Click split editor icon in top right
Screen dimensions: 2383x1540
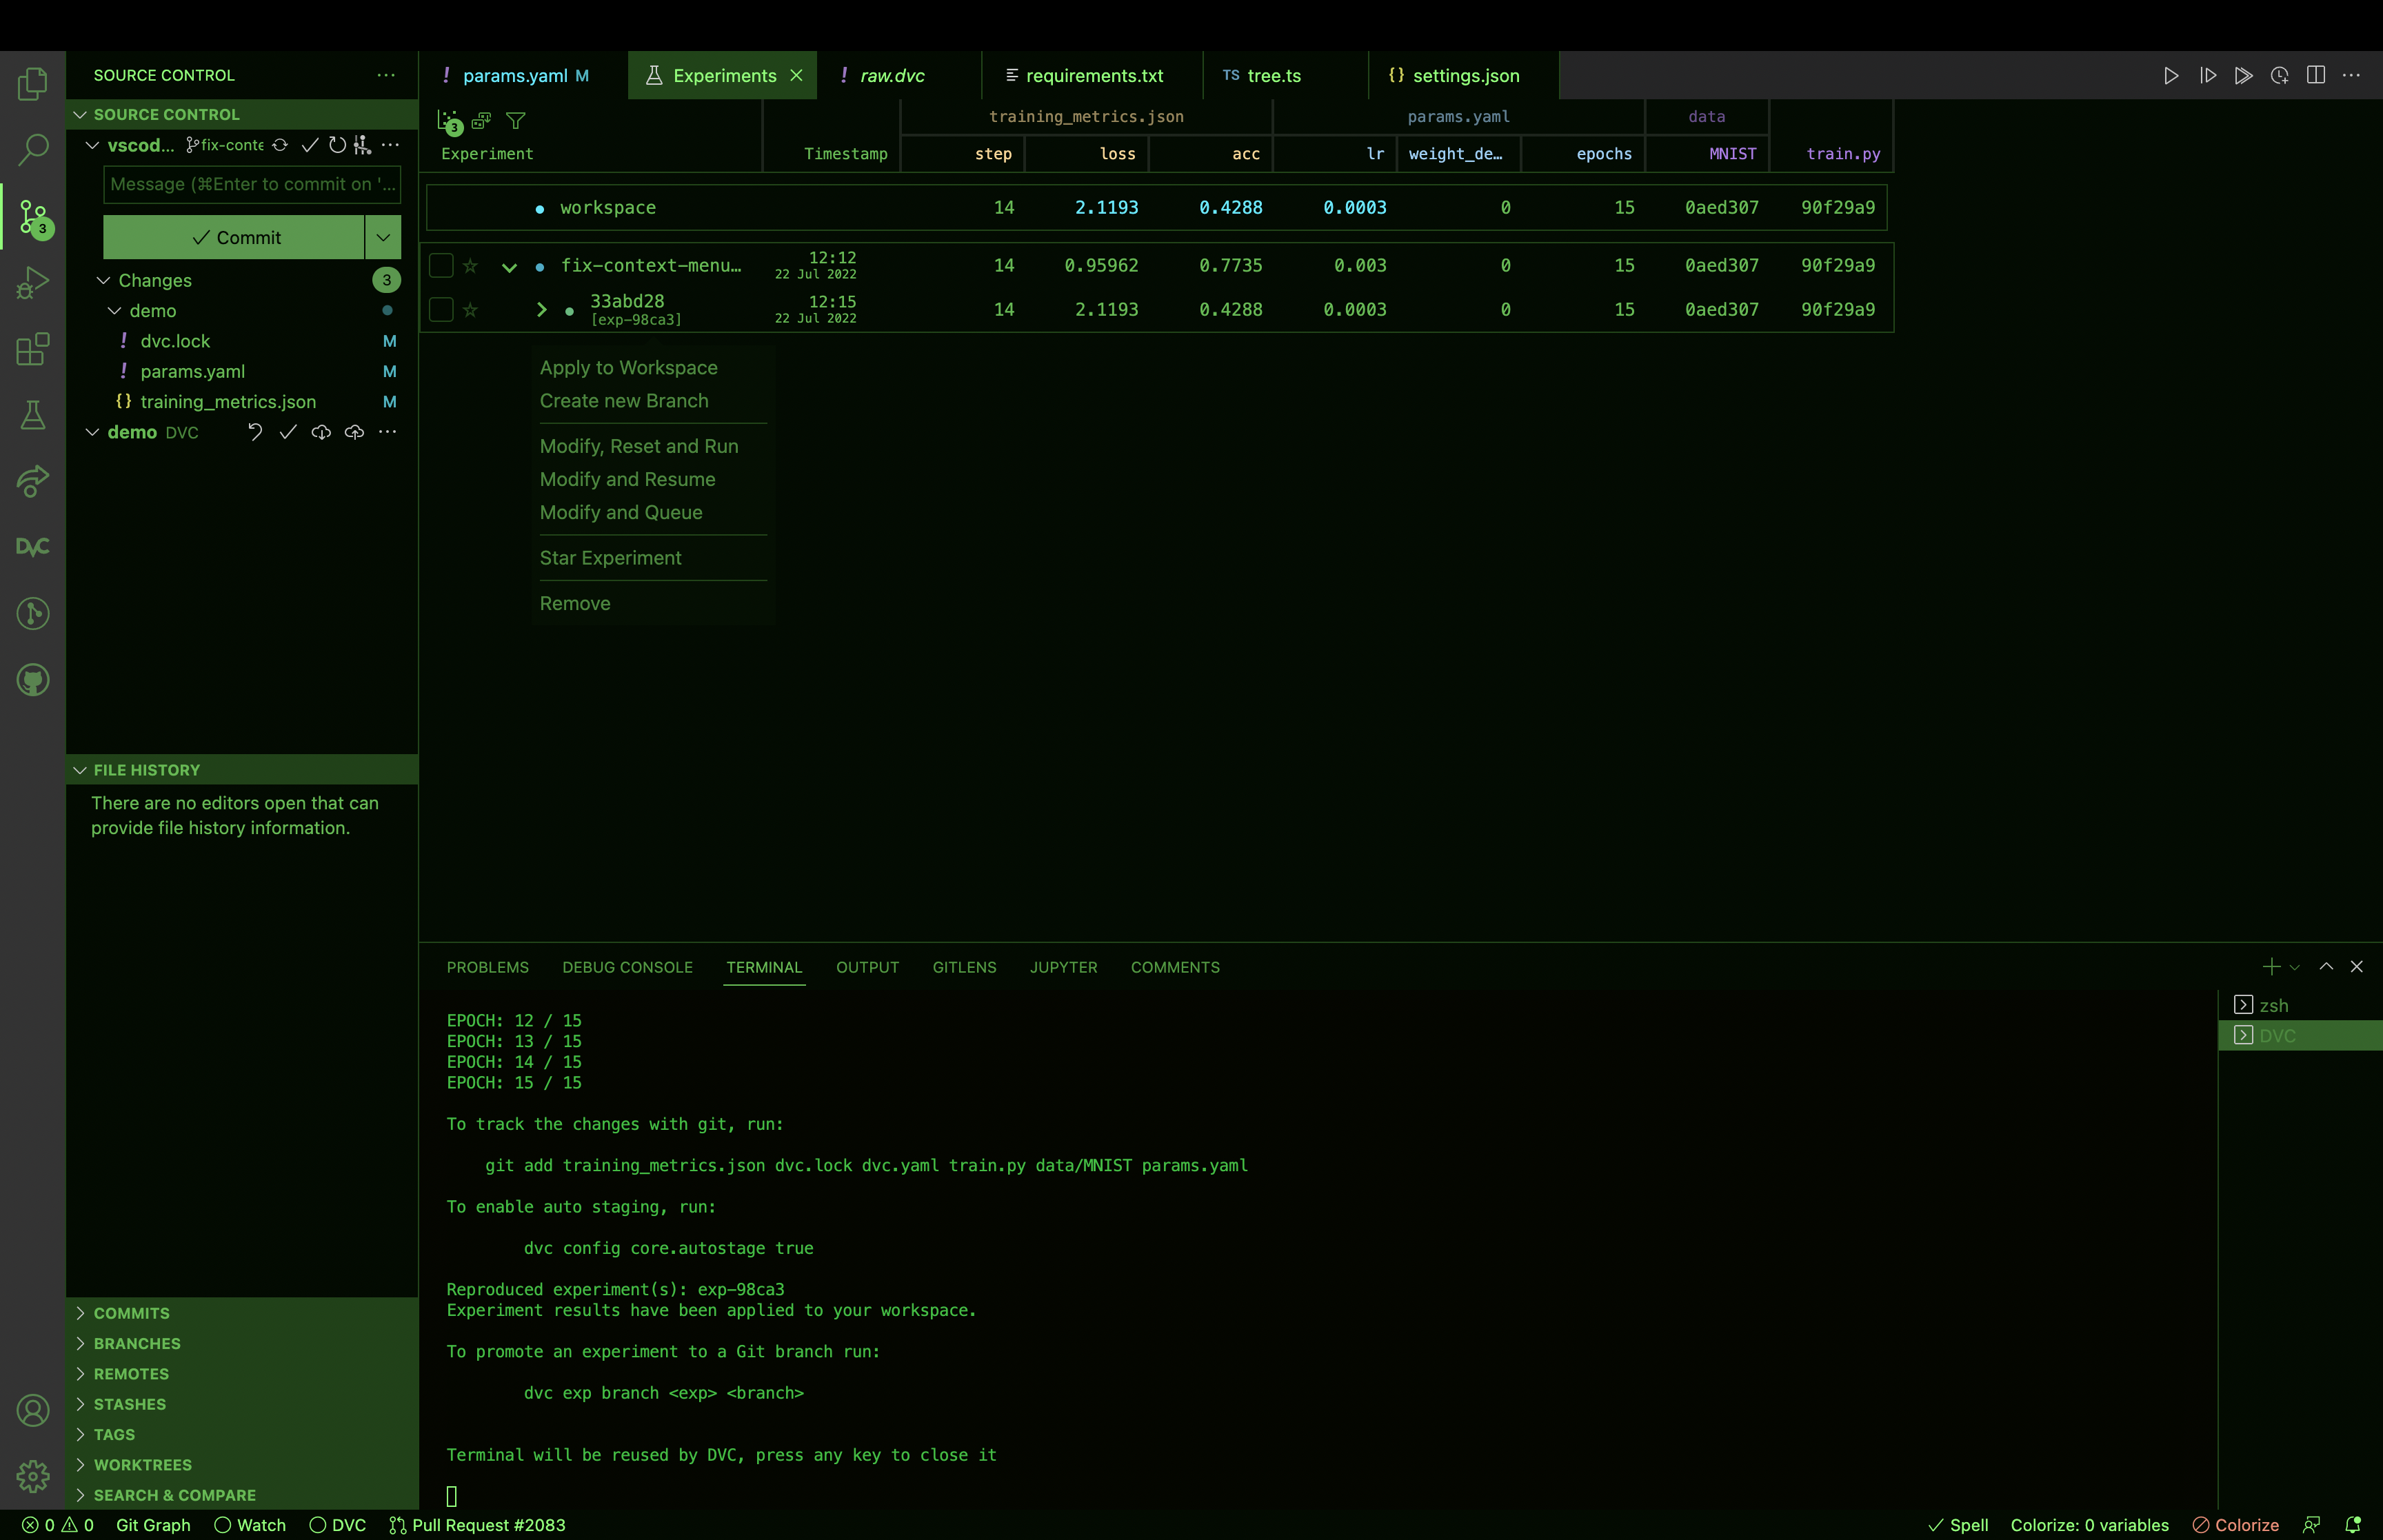click(x=2315, y=76)
